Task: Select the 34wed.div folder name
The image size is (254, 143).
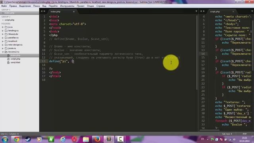Action: pos(13,34)
